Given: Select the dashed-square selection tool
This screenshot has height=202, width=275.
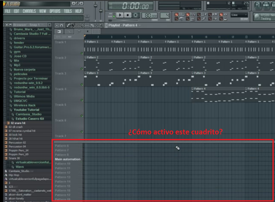Looking at the screenshot, I should tap(96, 26).
